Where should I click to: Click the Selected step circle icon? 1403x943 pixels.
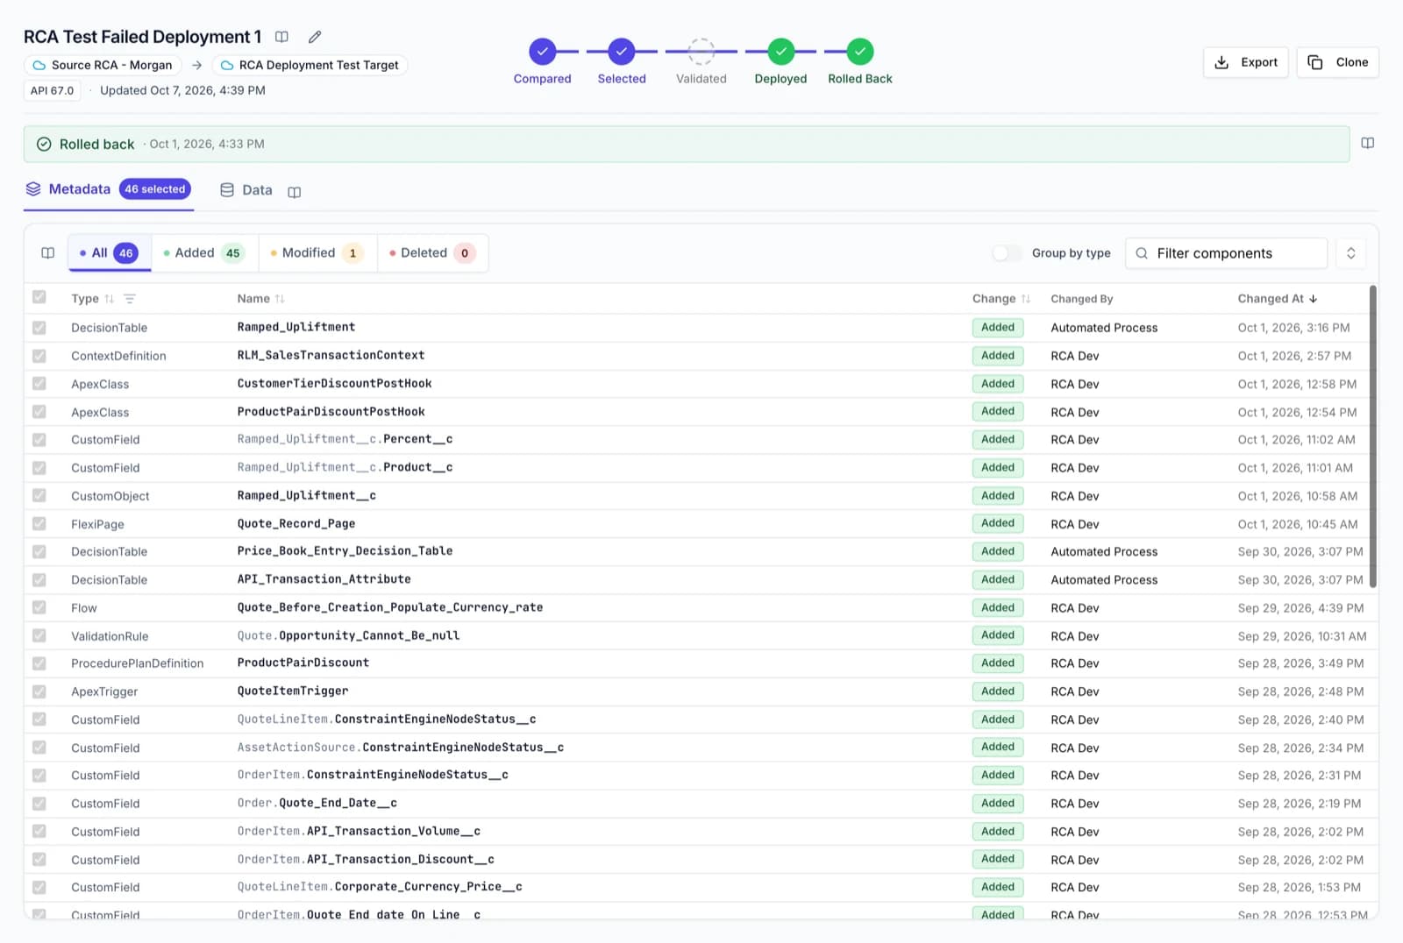click(x=622, y=52)
